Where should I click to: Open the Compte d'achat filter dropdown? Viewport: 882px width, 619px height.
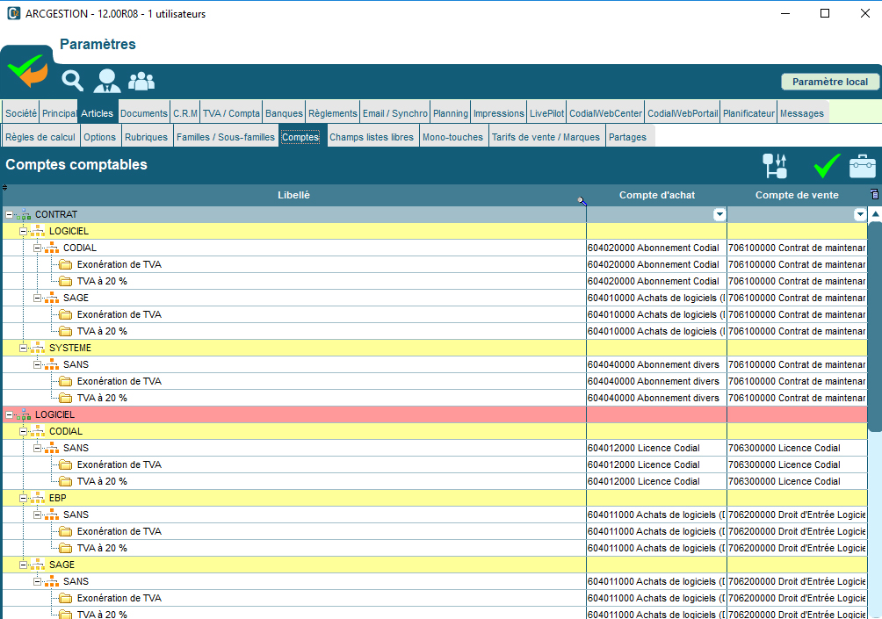pyautogui.click(x=719, y=215)
